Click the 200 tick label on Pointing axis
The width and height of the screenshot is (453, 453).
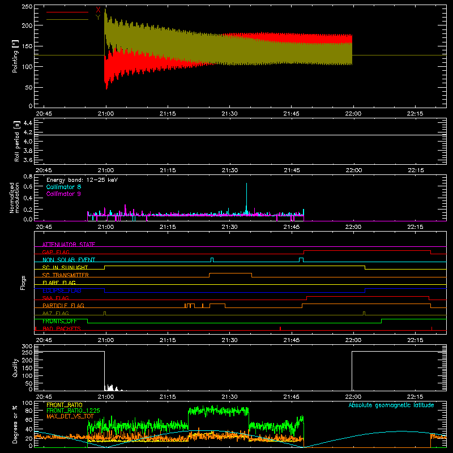tap(27, 25)
